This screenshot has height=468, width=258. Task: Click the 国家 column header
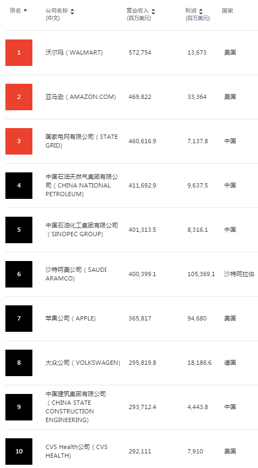point(228,11)
